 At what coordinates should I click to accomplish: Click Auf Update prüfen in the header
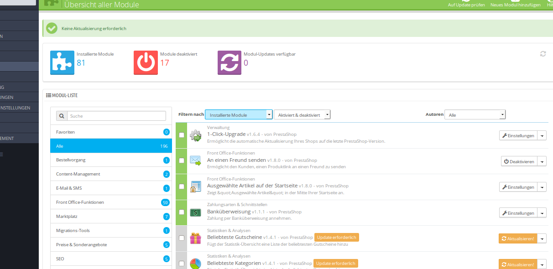[x=466, y=4]
